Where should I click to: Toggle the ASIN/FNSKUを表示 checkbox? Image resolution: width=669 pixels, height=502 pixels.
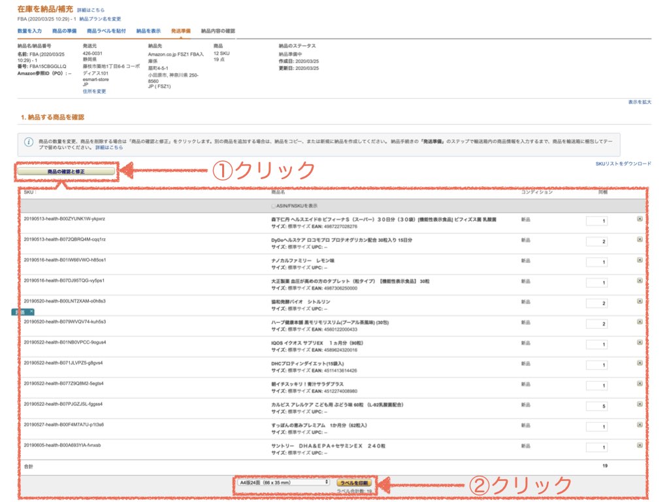pyautogui.click(x=273, y=206)
